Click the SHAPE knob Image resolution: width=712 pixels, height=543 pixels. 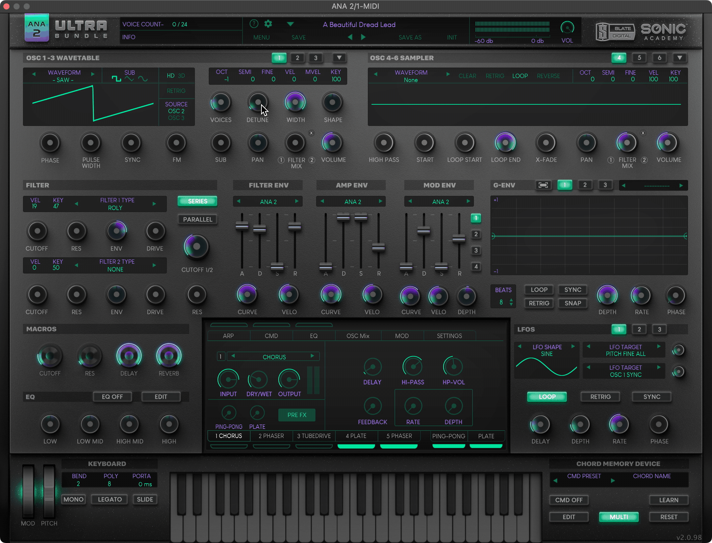333,102
